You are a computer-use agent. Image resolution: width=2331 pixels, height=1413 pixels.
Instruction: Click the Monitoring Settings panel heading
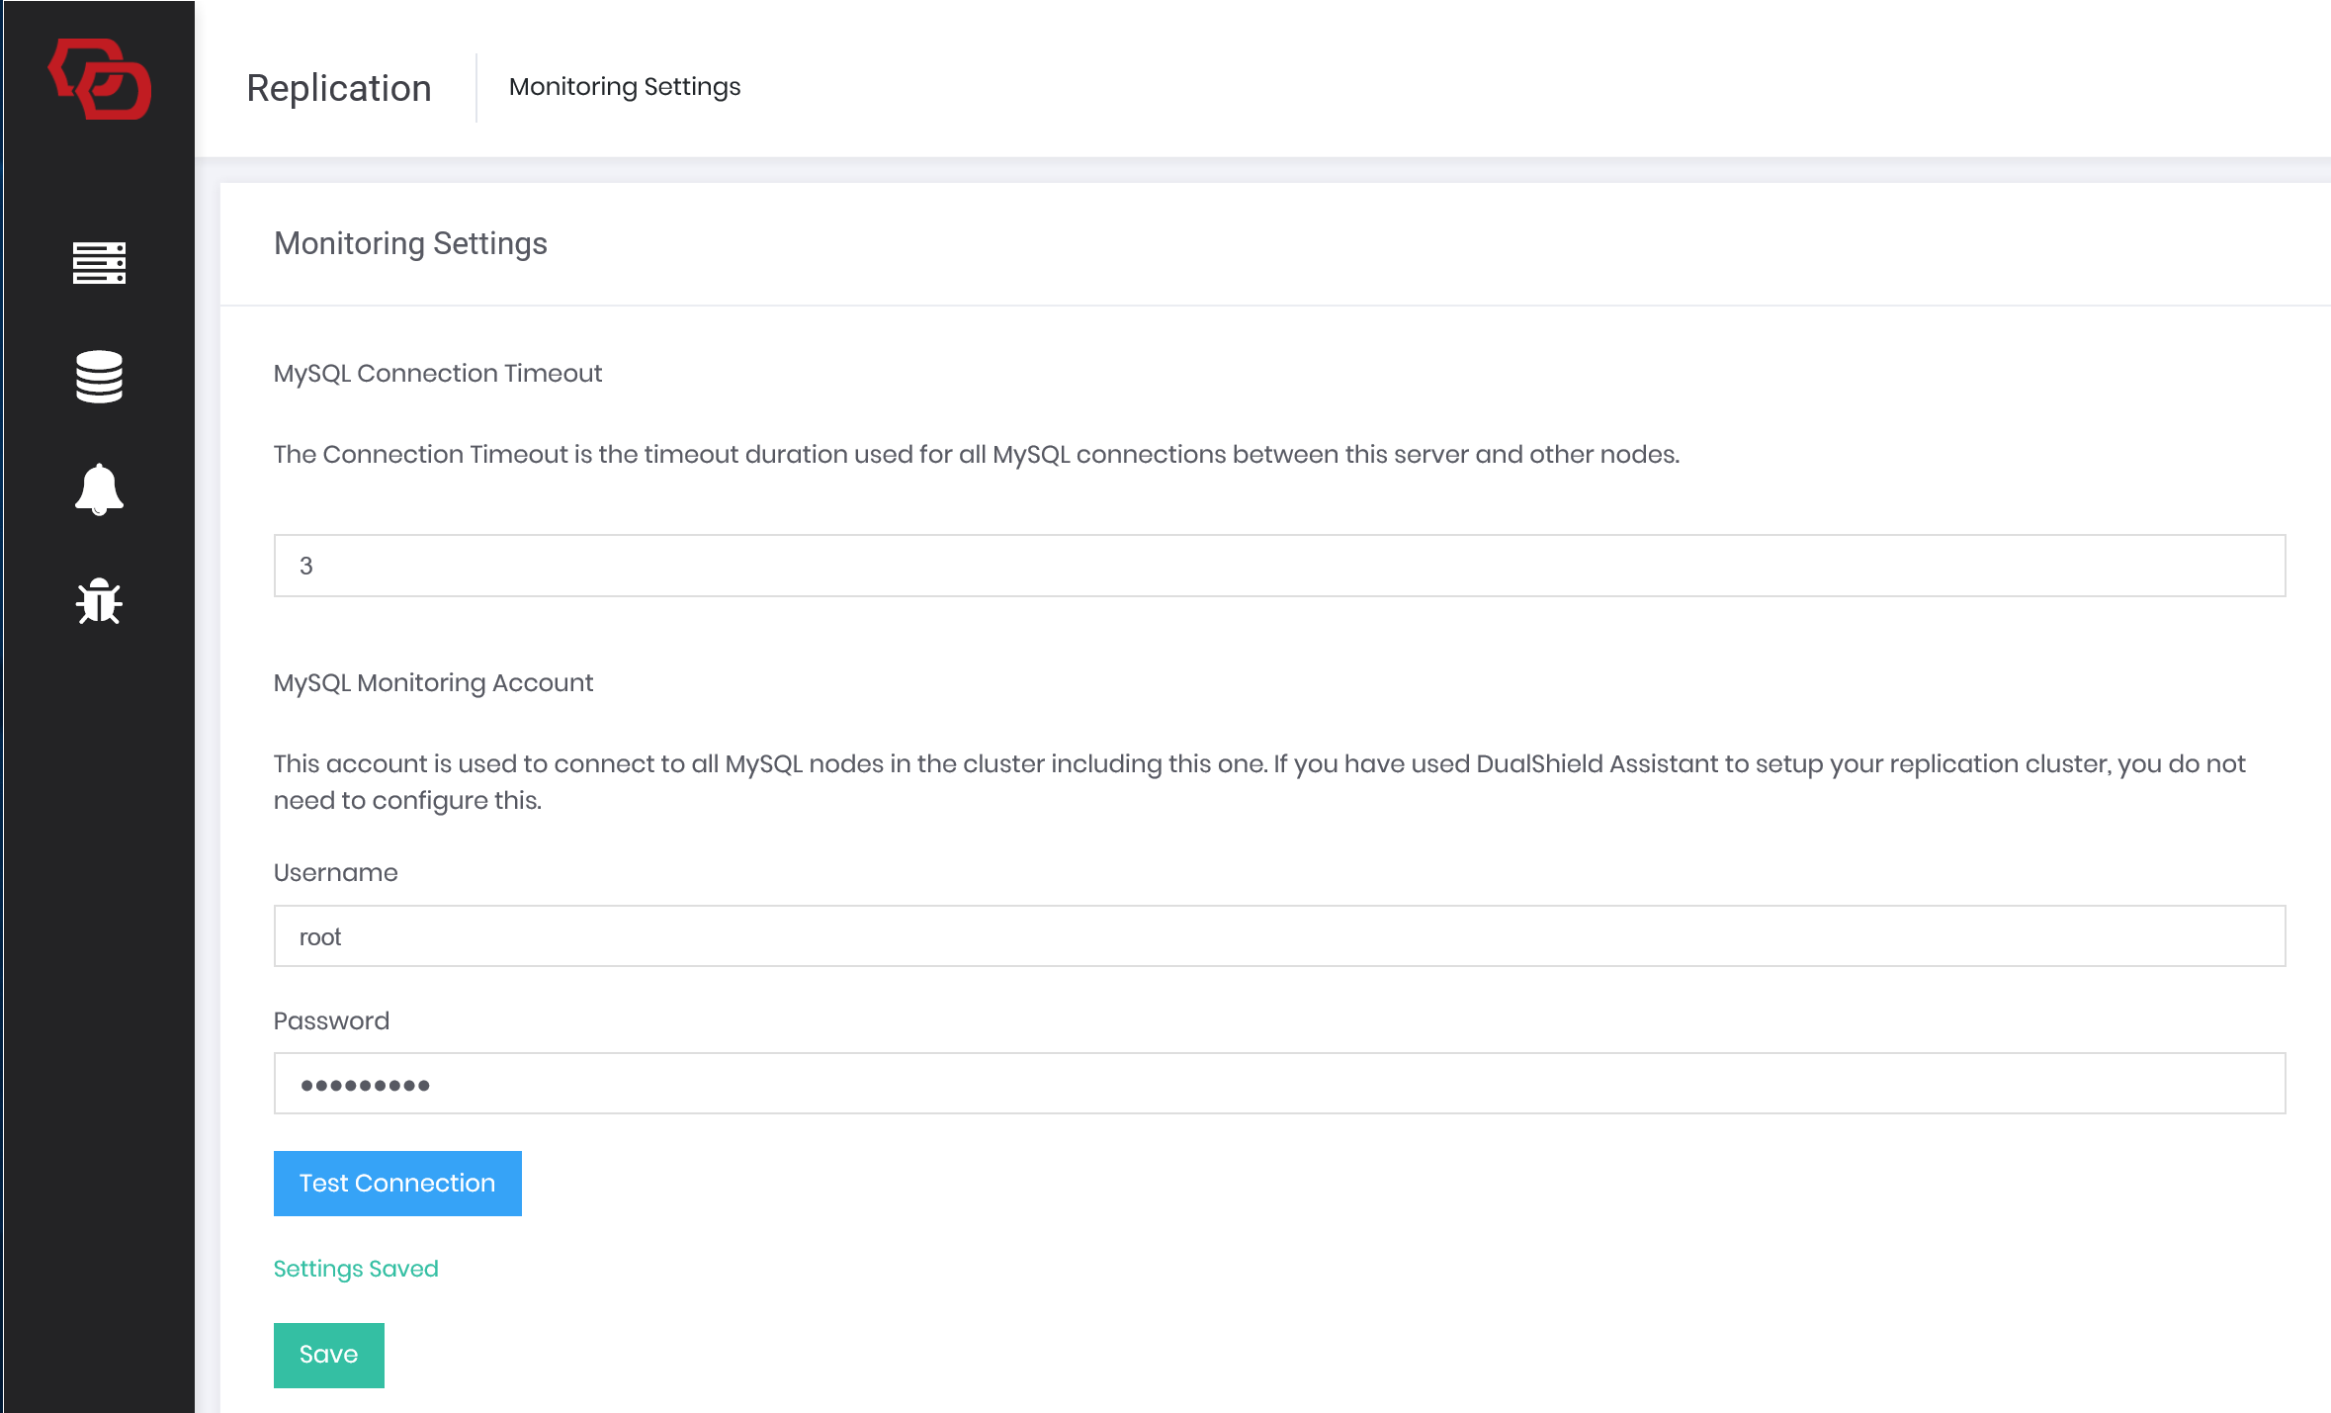410,243
